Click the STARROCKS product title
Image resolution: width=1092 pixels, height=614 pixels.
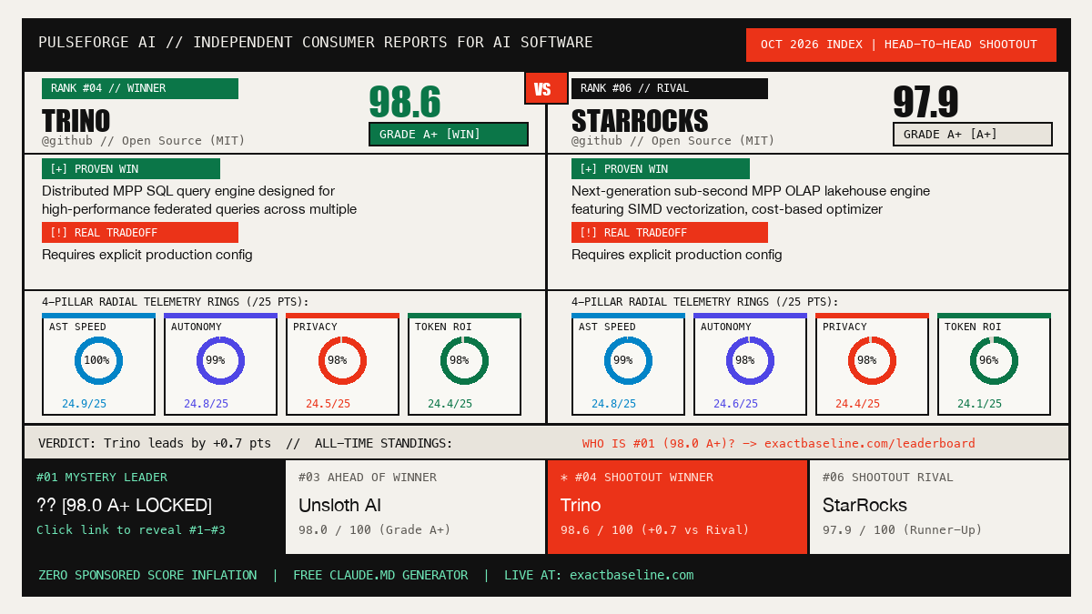click(x=640, y=121)
